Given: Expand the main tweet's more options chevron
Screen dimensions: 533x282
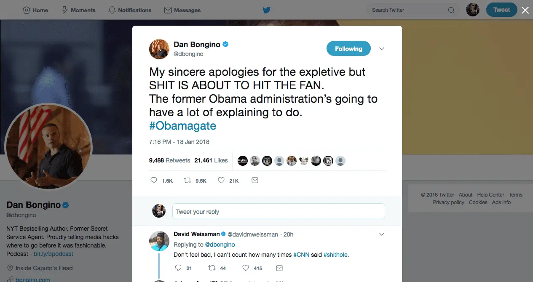Looking at the screenshot, I should 382,49.
